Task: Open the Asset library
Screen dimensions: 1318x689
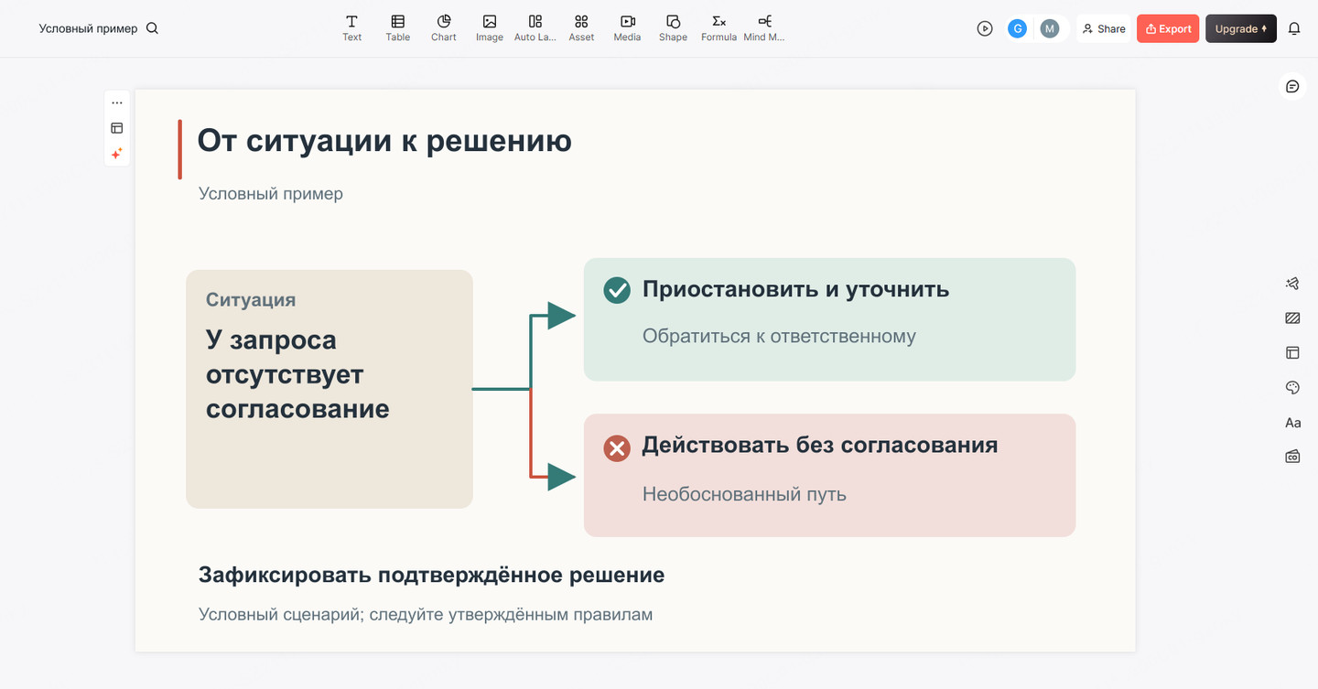Action: point(581,27)
